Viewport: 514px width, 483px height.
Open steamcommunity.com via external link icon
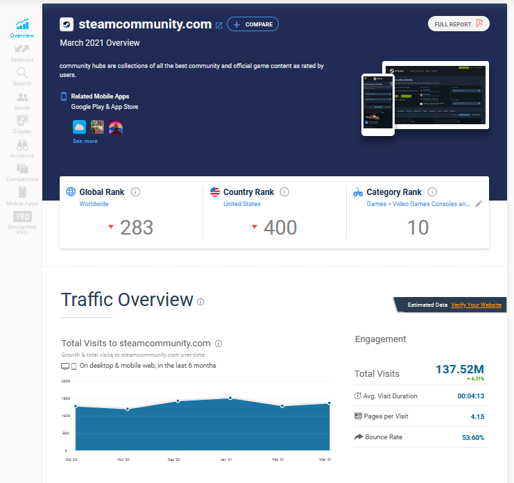click(x=219, y=25)
